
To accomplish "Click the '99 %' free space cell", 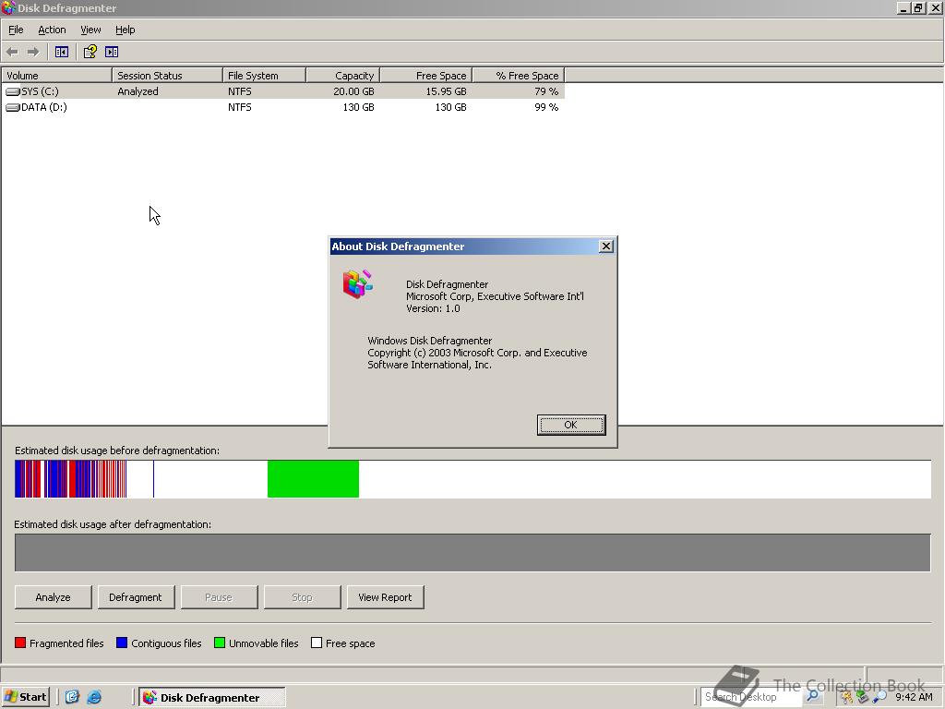I will (x=546, y=107).
